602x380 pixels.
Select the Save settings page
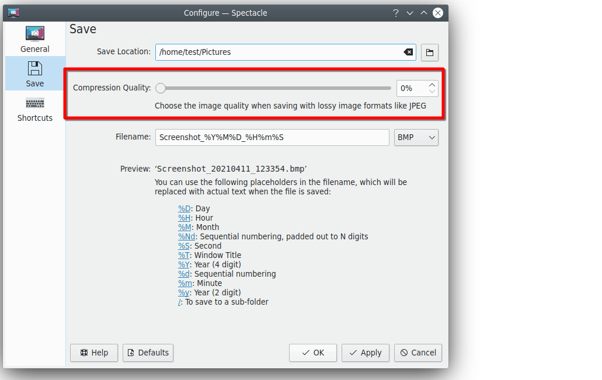pyautogui.click(x=34, y=74)
